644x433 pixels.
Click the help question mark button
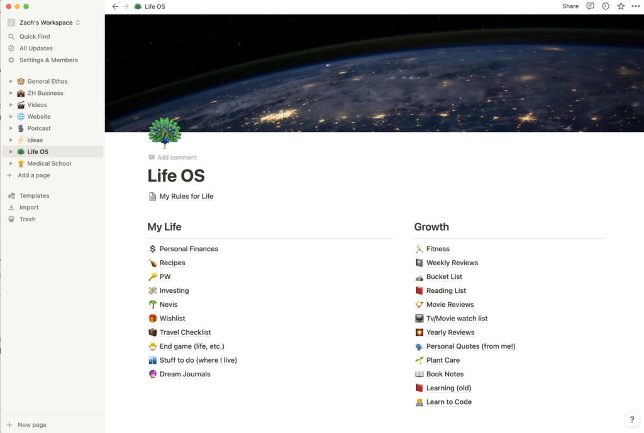[x=631, y=419]
